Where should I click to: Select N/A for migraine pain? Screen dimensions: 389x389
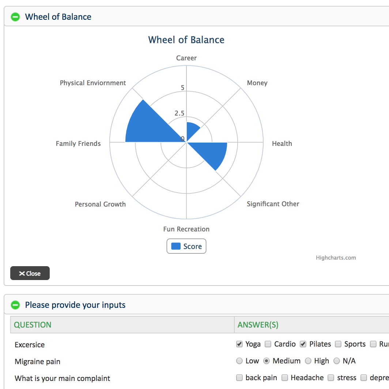(337, 361)
